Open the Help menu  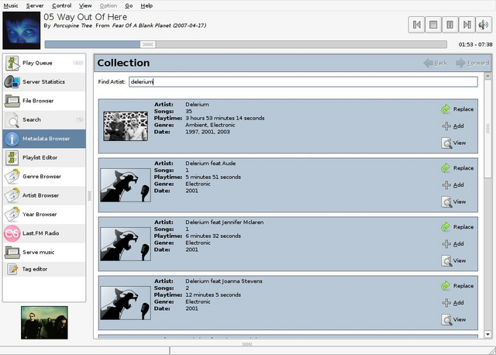pos(146,5)
